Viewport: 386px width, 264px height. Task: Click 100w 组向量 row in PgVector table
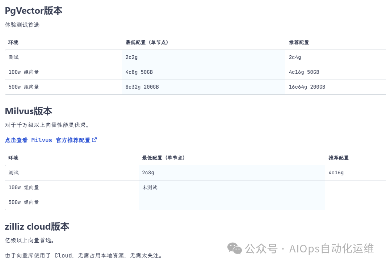tap(196, 72)
